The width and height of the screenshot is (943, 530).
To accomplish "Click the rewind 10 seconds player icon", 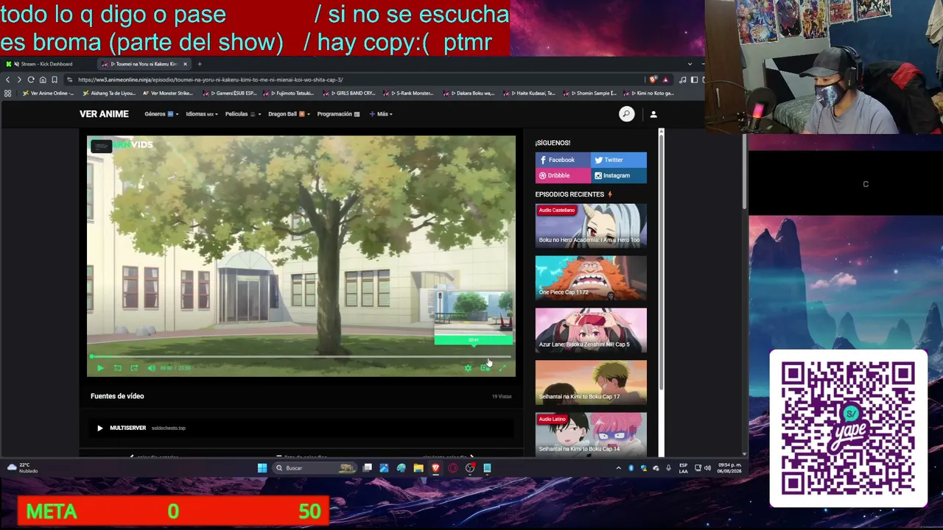I will click(117, 368).
